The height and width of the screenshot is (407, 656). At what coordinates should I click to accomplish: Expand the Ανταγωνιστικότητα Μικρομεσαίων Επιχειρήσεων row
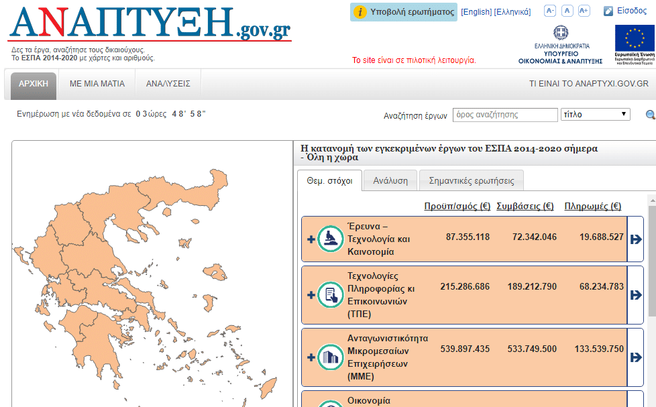pyautogui.click(x=311, y=357)
